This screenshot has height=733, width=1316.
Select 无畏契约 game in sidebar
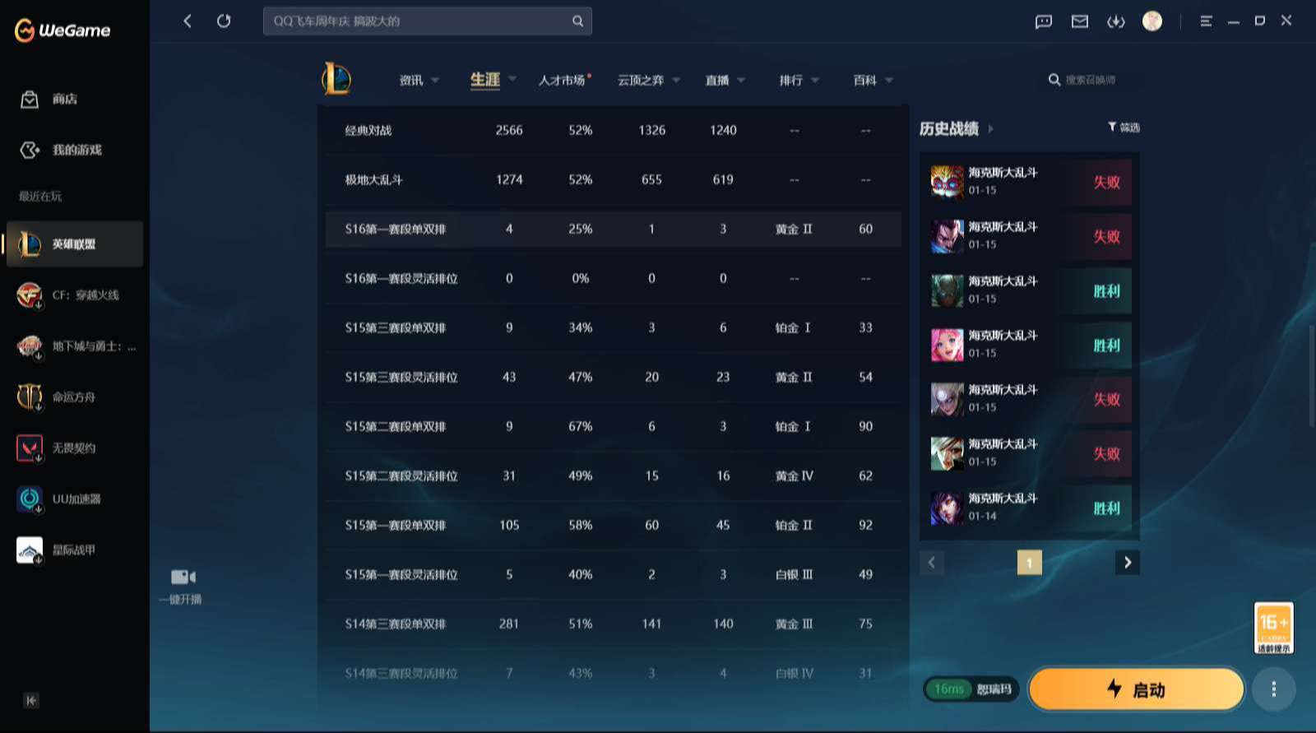point(74,448)
